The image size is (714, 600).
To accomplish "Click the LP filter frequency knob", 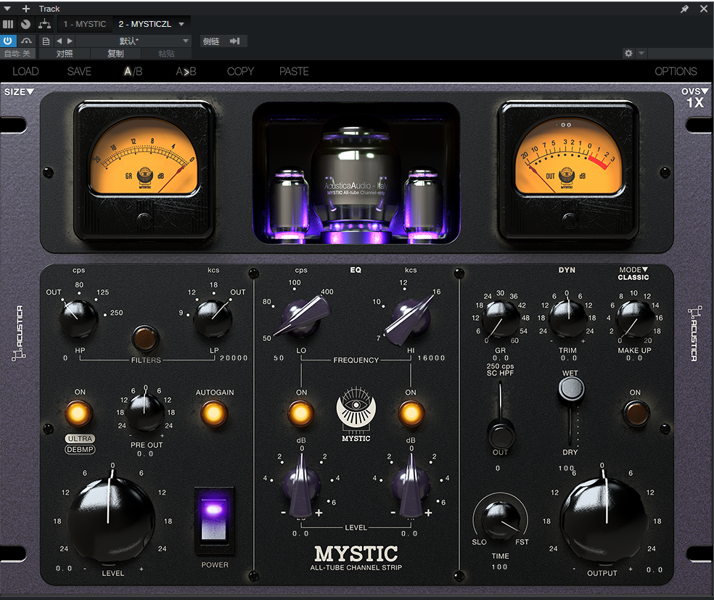I will 213,319.
